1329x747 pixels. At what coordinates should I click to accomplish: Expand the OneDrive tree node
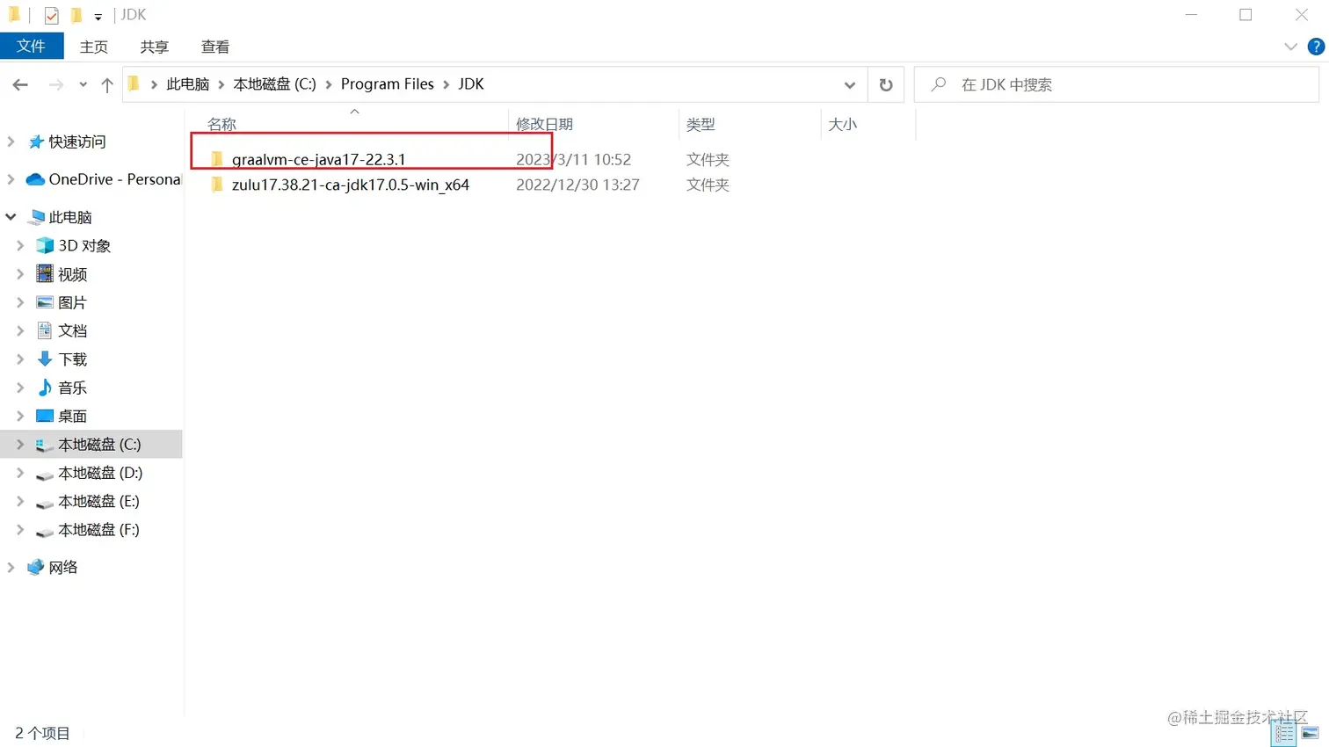coord(11,179)
